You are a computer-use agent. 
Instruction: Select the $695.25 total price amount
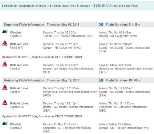coord(99,6)
